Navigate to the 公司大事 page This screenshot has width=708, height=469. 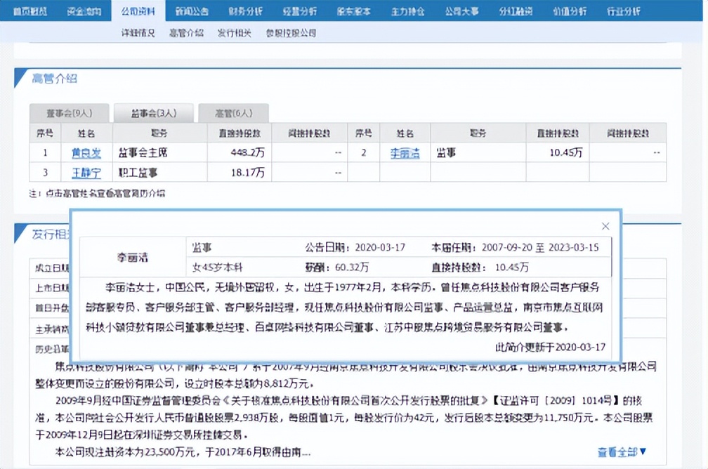[461, 10]
